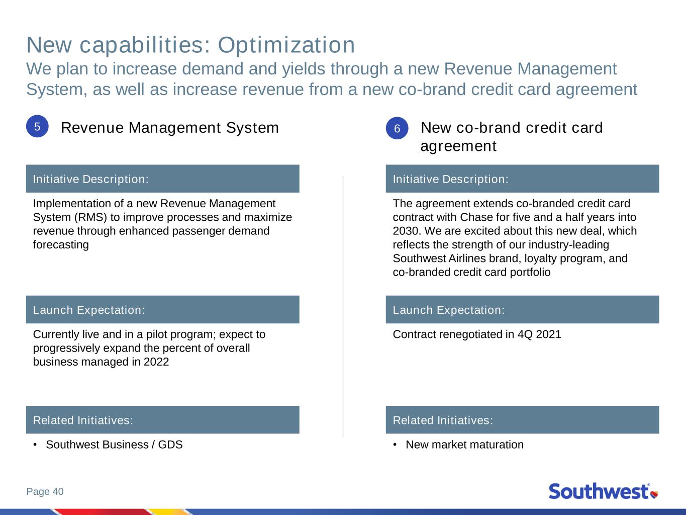Viewport: 686px width, 515px height.
Task: Click the paragraph starting 'The agreement extends co-branded'
Action: point(515,238)
